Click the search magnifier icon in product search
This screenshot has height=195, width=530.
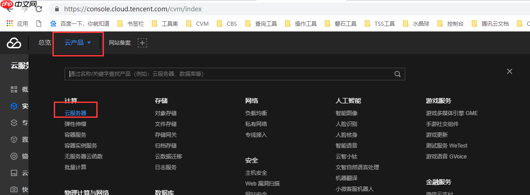pyautogui.click(x=398, y=74)
